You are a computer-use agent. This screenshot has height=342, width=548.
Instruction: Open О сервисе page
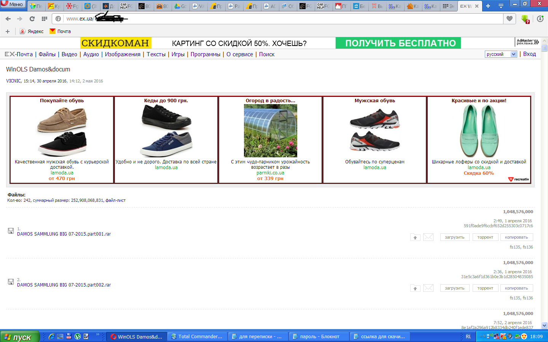pyautogui.click(x=240, y=54)
